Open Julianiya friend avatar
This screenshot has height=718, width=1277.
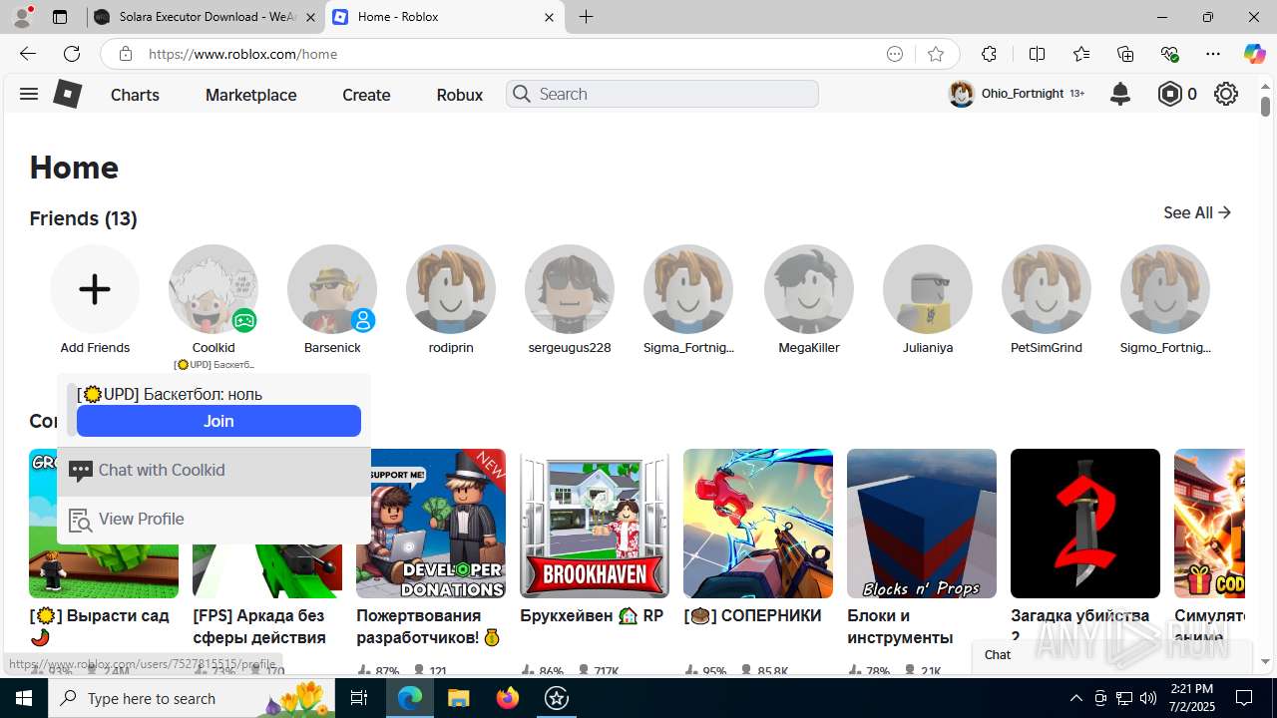point(928,289)
